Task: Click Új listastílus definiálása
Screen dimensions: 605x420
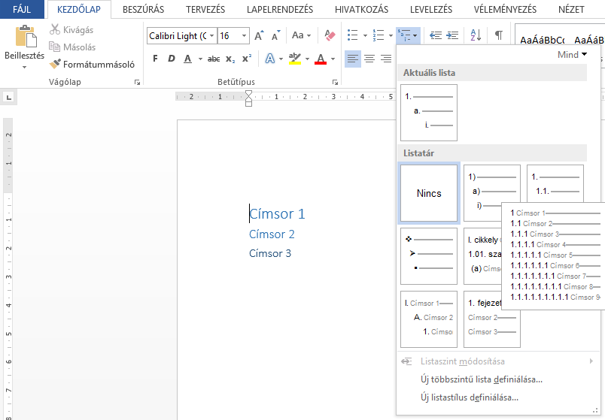Action: click(x=469, y=397)
